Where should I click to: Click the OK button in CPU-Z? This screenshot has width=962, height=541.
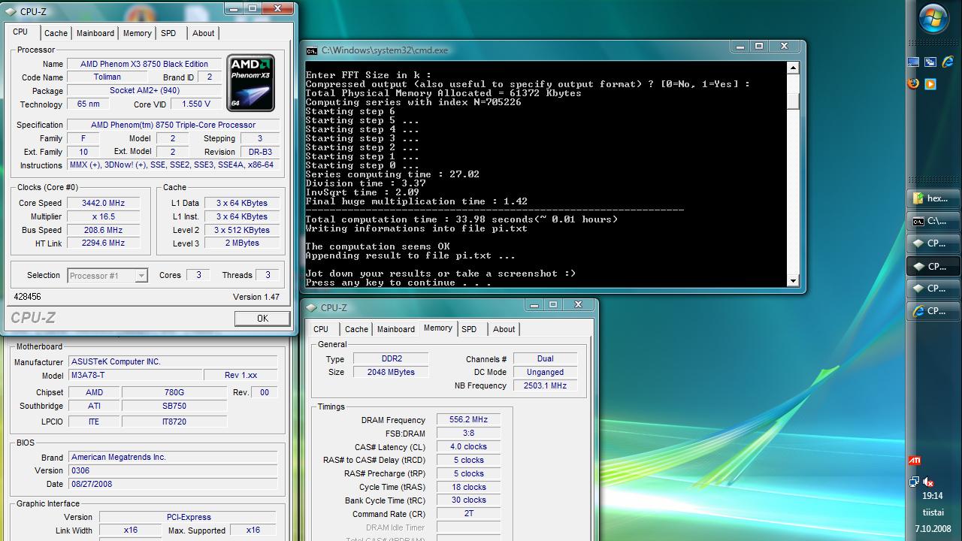(262, 319)
